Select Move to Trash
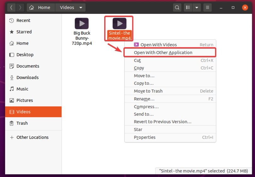The height and width of the screenshot is (177, 255). (170, 91)
